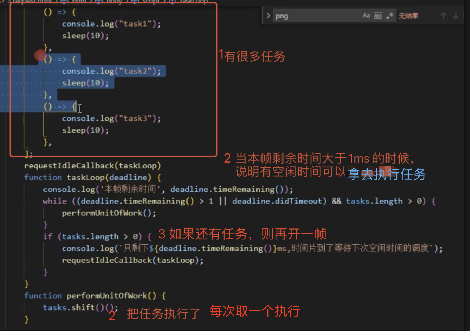The width and height of the screenshot is (470, 331).
Task: Expand the Toggle Replace chevron in find widget
Action: 268,16
